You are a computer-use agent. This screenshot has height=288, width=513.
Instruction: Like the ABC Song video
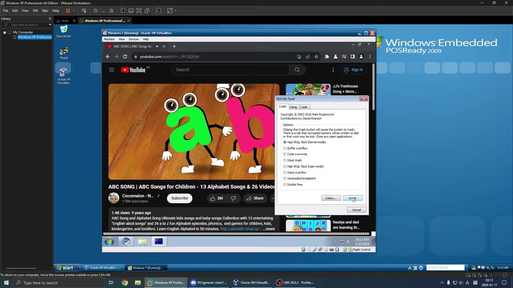click(216, 198)
